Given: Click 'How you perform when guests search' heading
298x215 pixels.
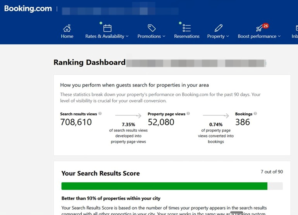Looking at the screenshot, I should click(134, 85).
